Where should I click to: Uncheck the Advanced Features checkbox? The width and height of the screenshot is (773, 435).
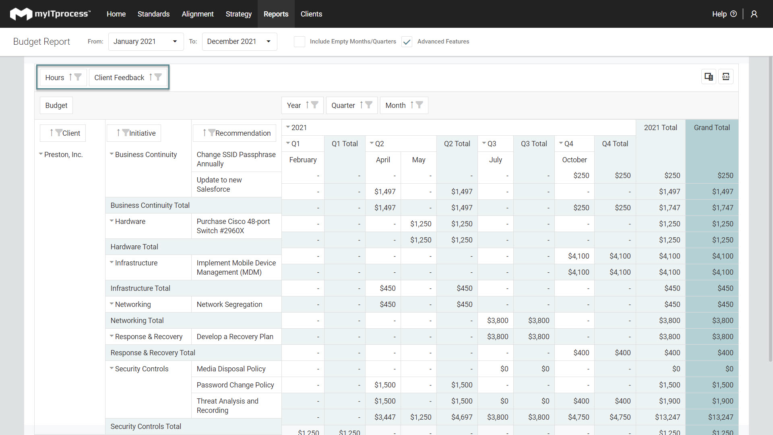point(407,41)
